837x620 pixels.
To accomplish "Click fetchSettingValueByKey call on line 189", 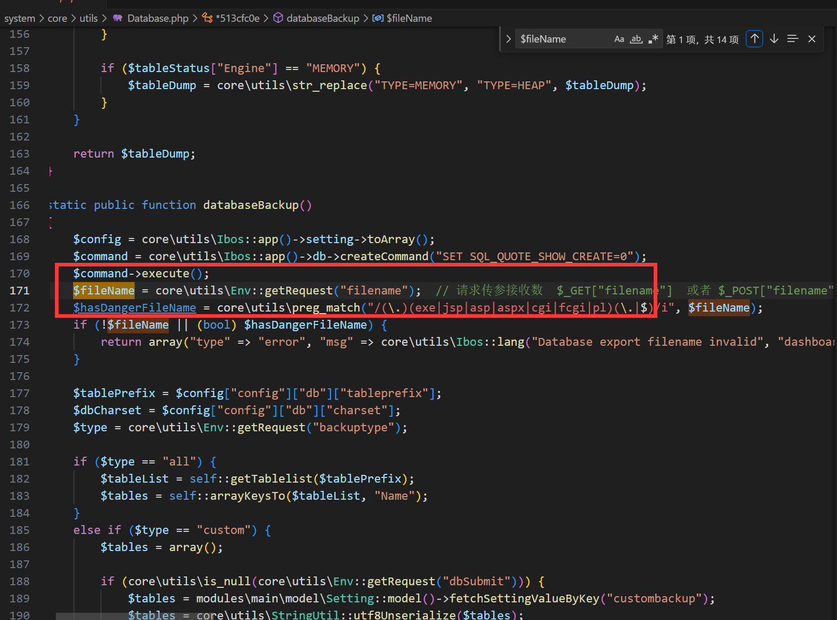I will [524, 599].
